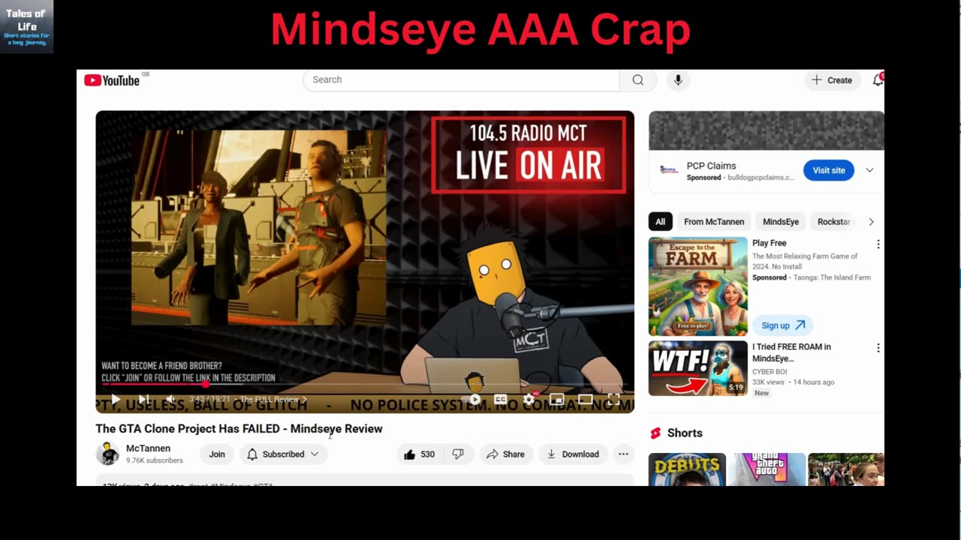The height and width of the screenshot is (540, 961).
Task: Click the '530' like count
Action: tap(427, 454)
